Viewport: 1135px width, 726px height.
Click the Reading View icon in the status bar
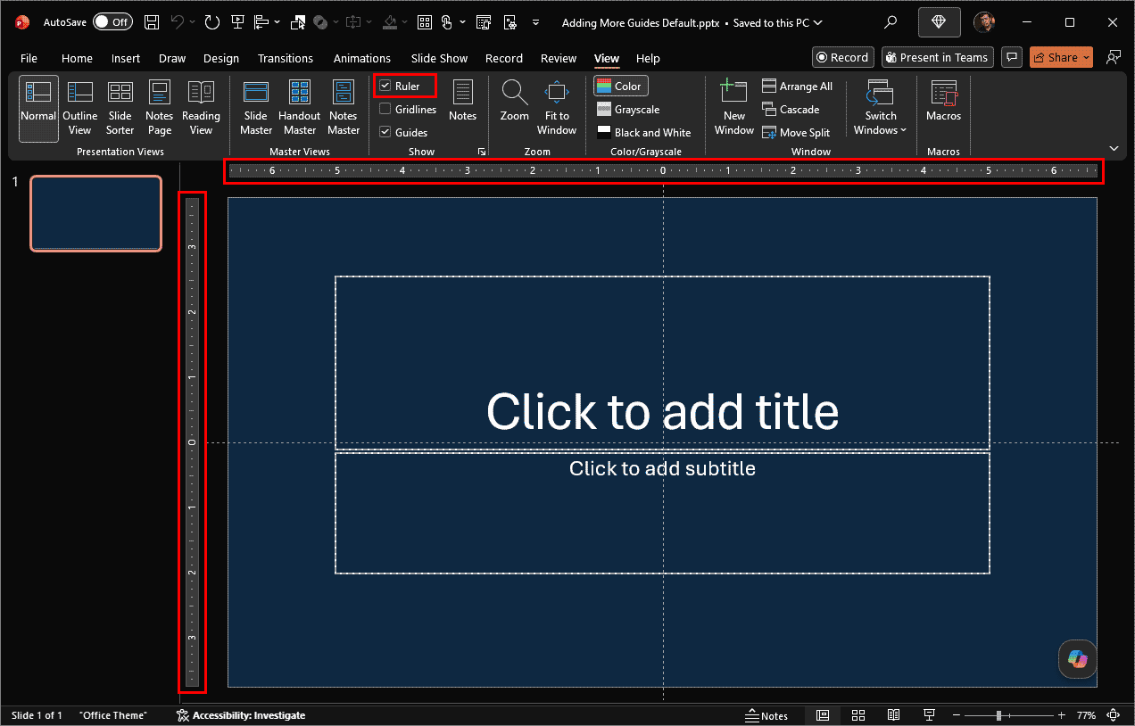pyautogui.click(x=893, y=715)
